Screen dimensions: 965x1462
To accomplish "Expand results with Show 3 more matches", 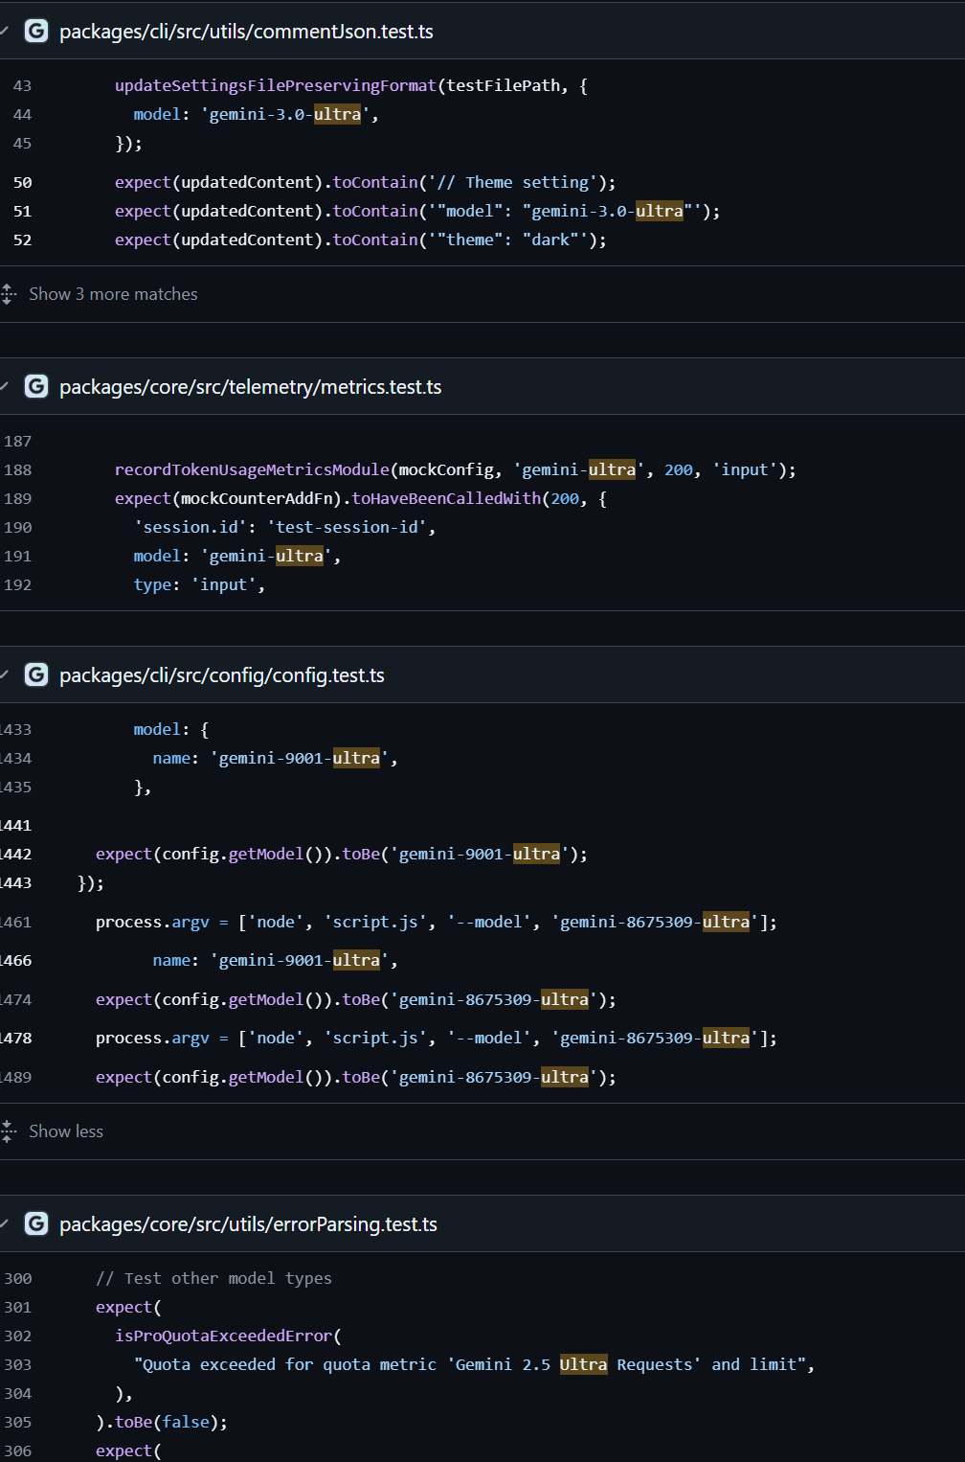I will (x=113, y=294).
